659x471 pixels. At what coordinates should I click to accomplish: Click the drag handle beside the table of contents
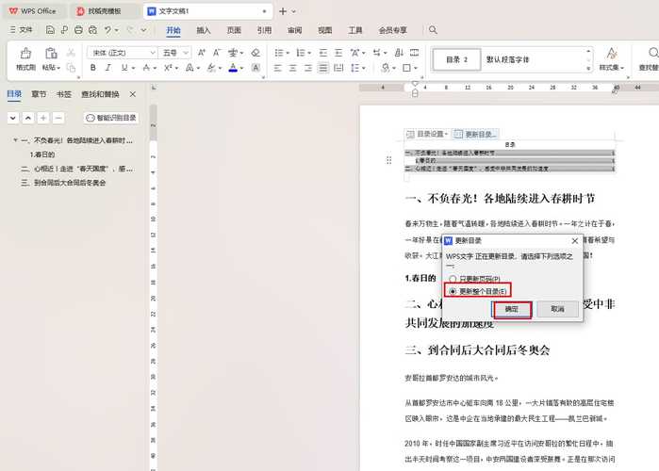click(388, 160)
